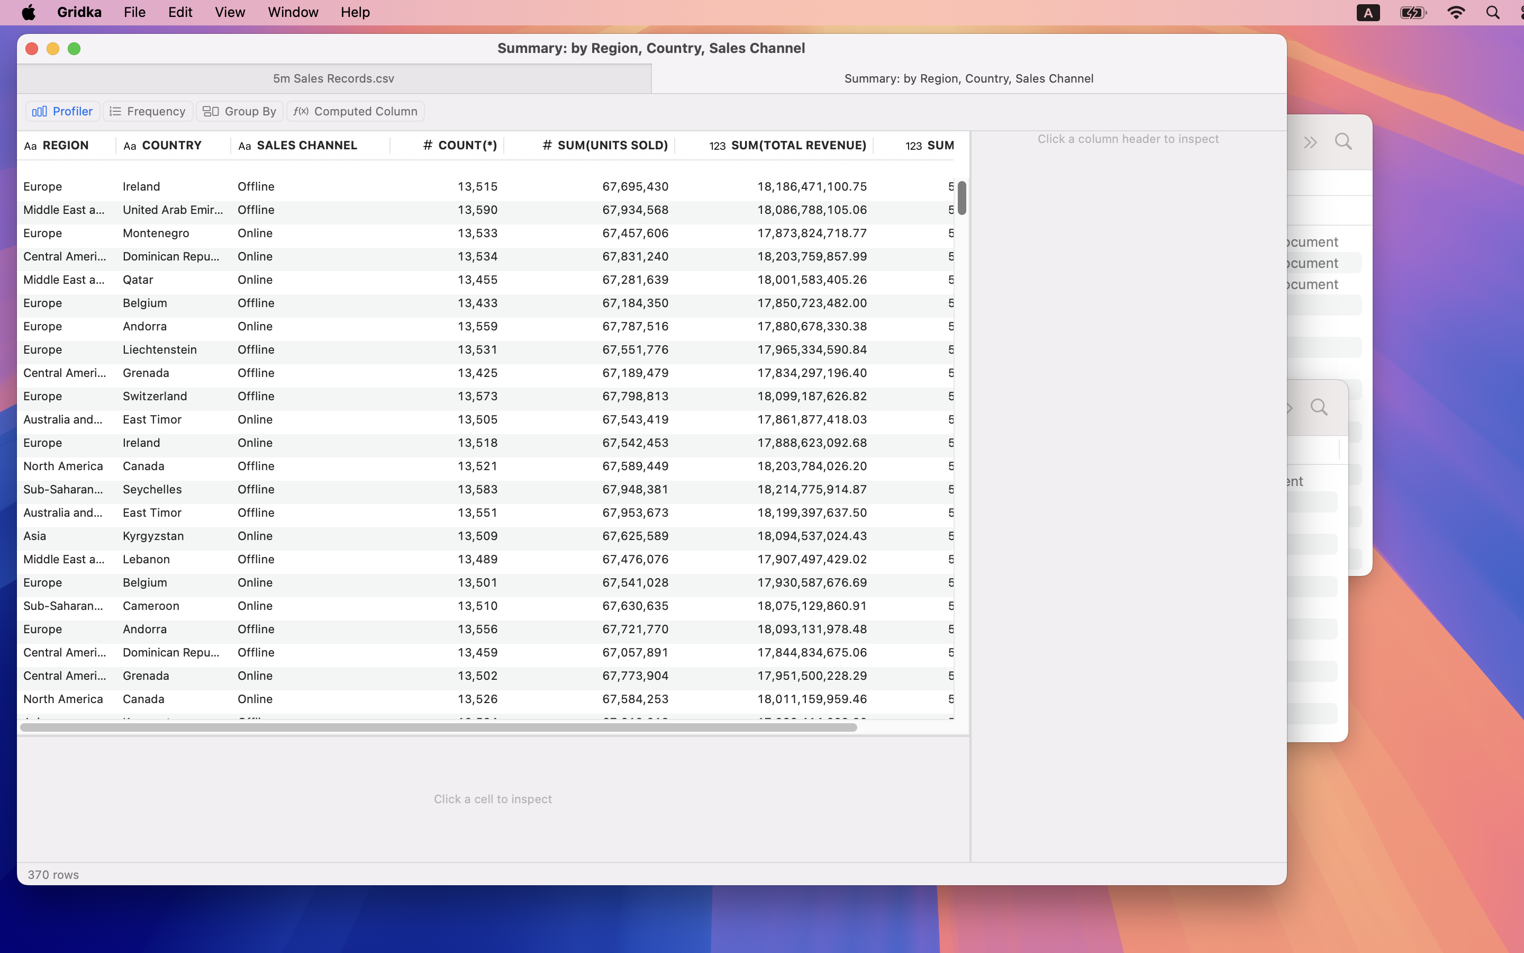Open the View menu
Image resolution: width=1524 pixels, height=953 pixels.
tap(229, 12)
